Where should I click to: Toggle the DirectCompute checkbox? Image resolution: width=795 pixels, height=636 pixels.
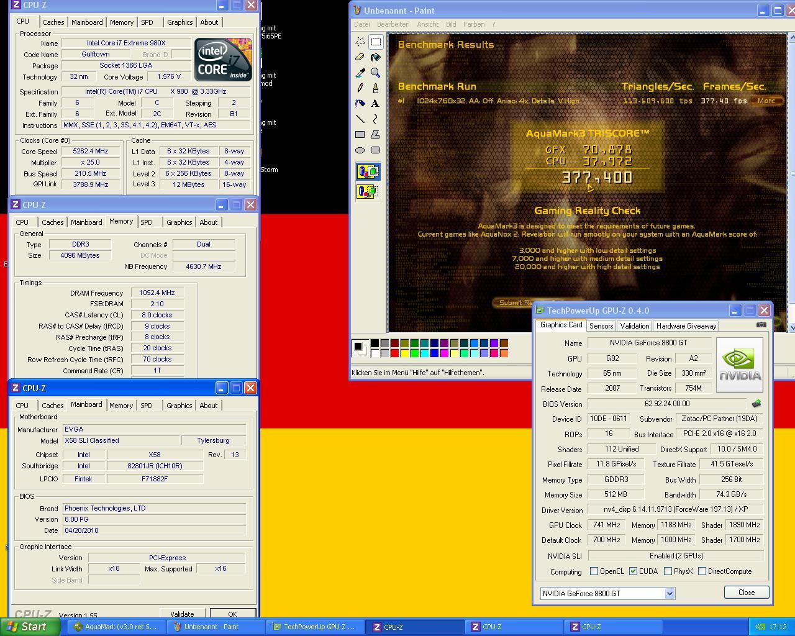pos(702,571)
